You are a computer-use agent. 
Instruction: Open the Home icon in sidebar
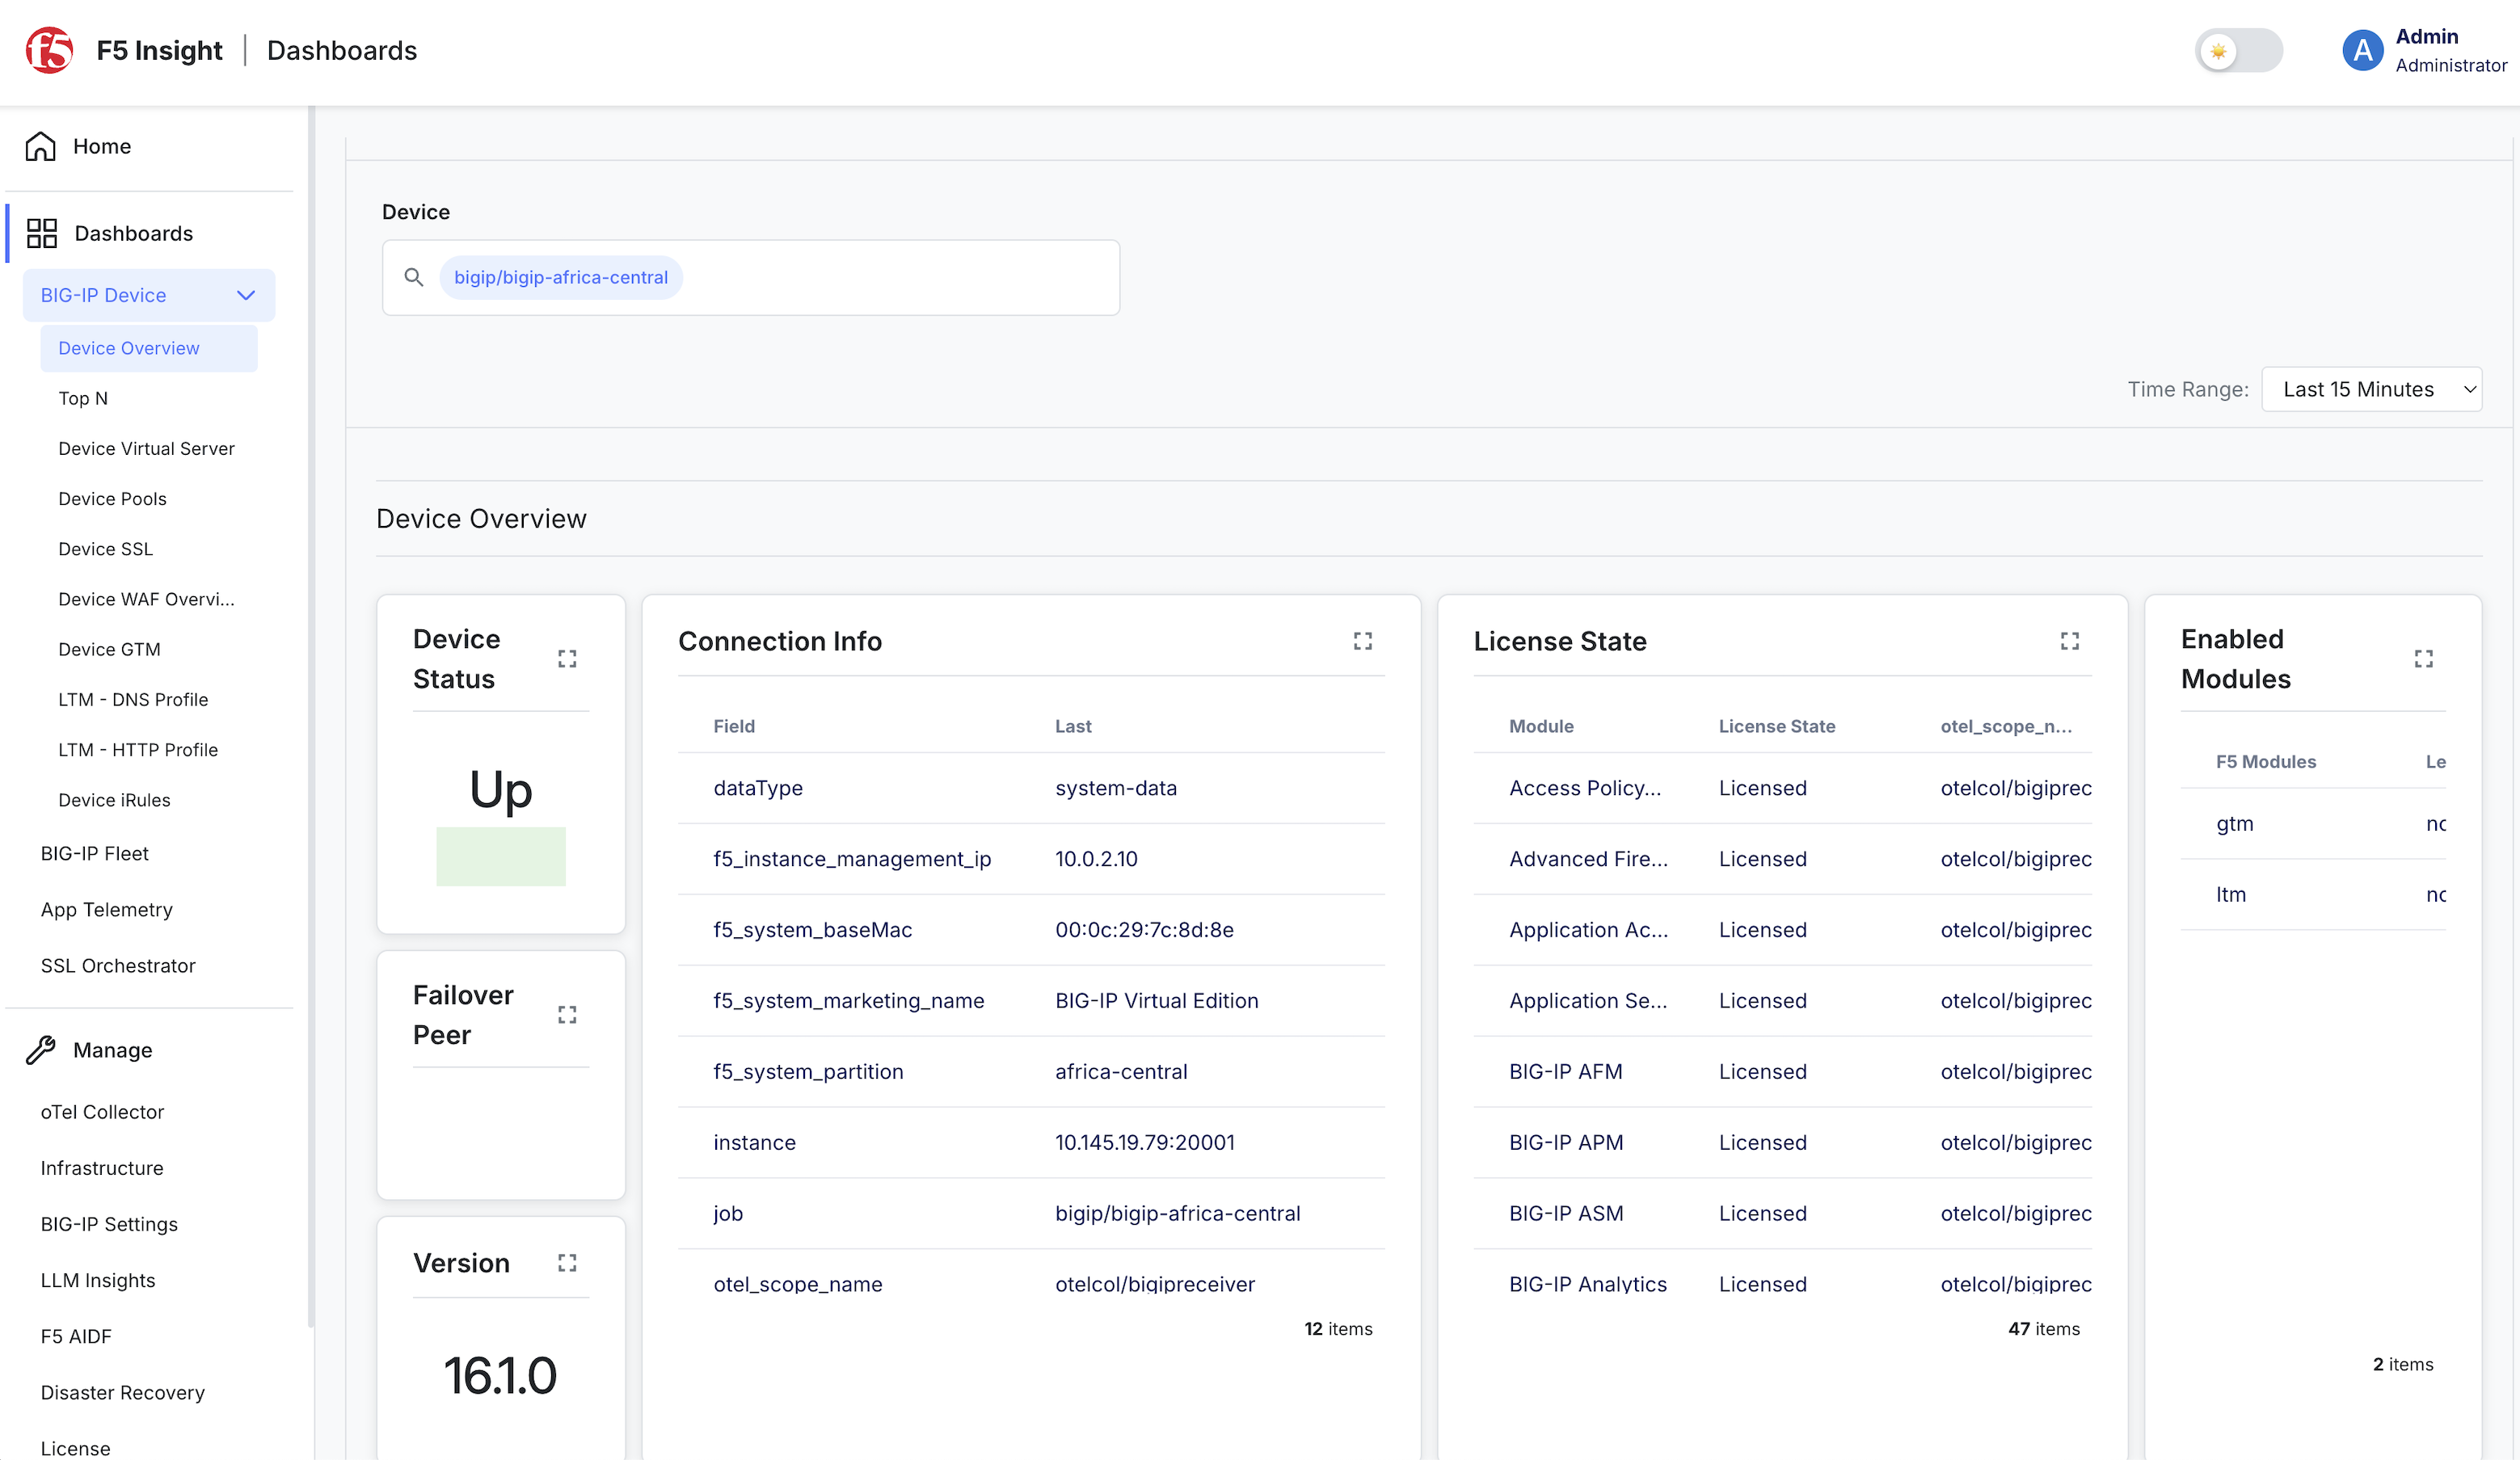[40, 146]
